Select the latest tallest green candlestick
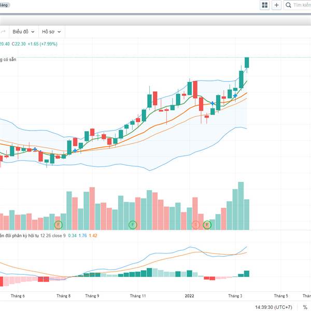This screenshot has height=311, width=311. coord(247,63)
